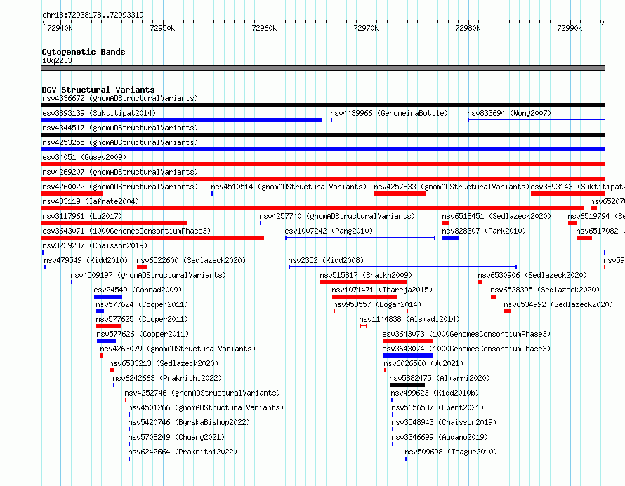Select the nsv5708249 Chuang2021 variant label

pyautogui.click(x=176, y=437)
